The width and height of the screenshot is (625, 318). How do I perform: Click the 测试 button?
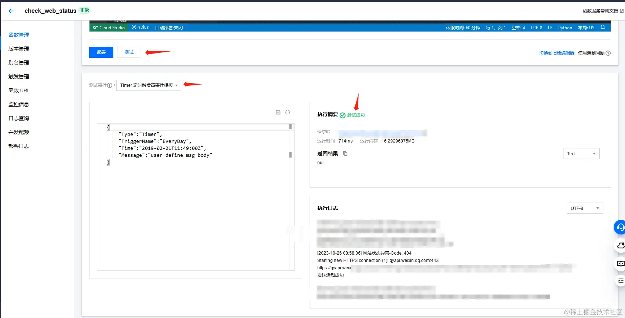coord(129,52)
